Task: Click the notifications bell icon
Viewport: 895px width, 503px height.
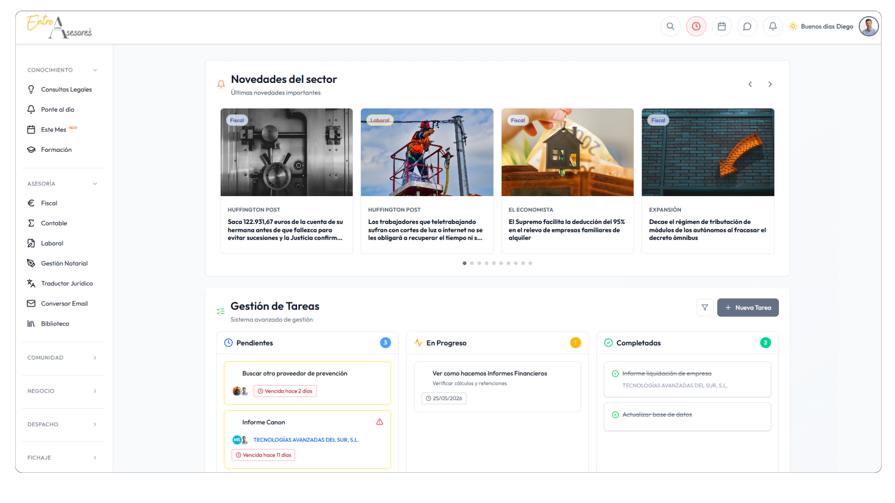Action: tap(773, 26)
